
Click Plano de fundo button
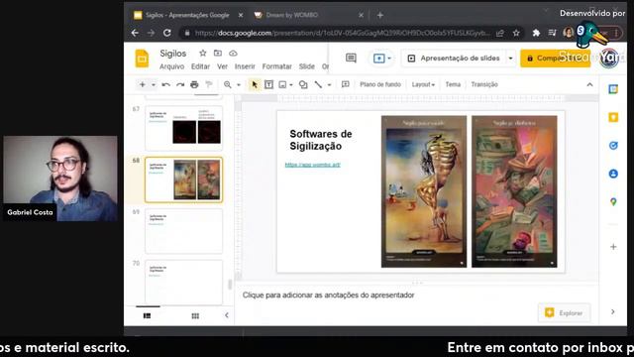(380, 84)
